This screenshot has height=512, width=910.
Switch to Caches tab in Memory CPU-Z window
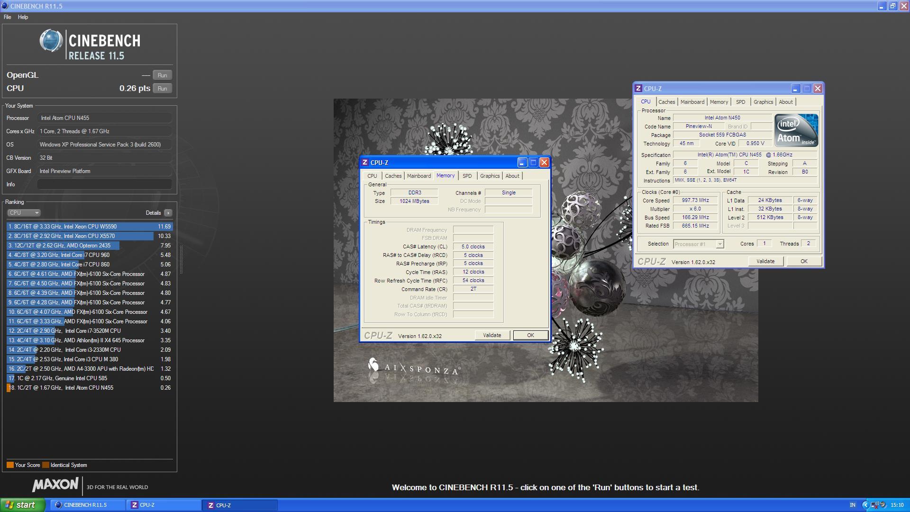click(x=393, y=176)
